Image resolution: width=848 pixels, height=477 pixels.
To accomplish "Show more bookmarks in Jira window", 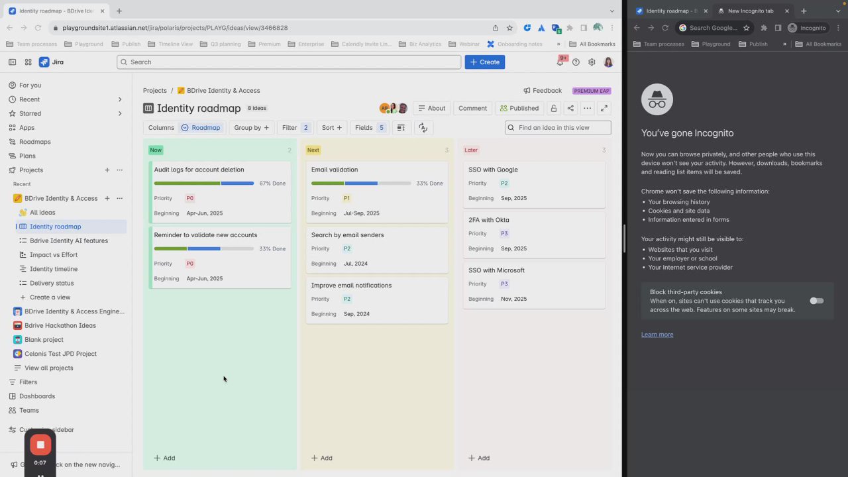I will pyautogui.click(x=558, y=44).
